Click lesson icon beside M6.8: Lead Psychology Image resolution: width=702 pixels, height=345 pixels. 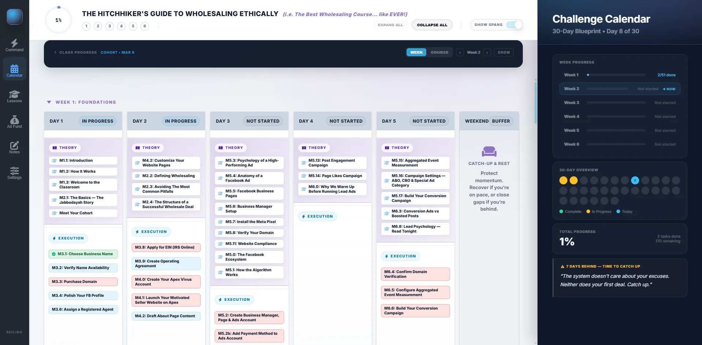coord(386,229)
